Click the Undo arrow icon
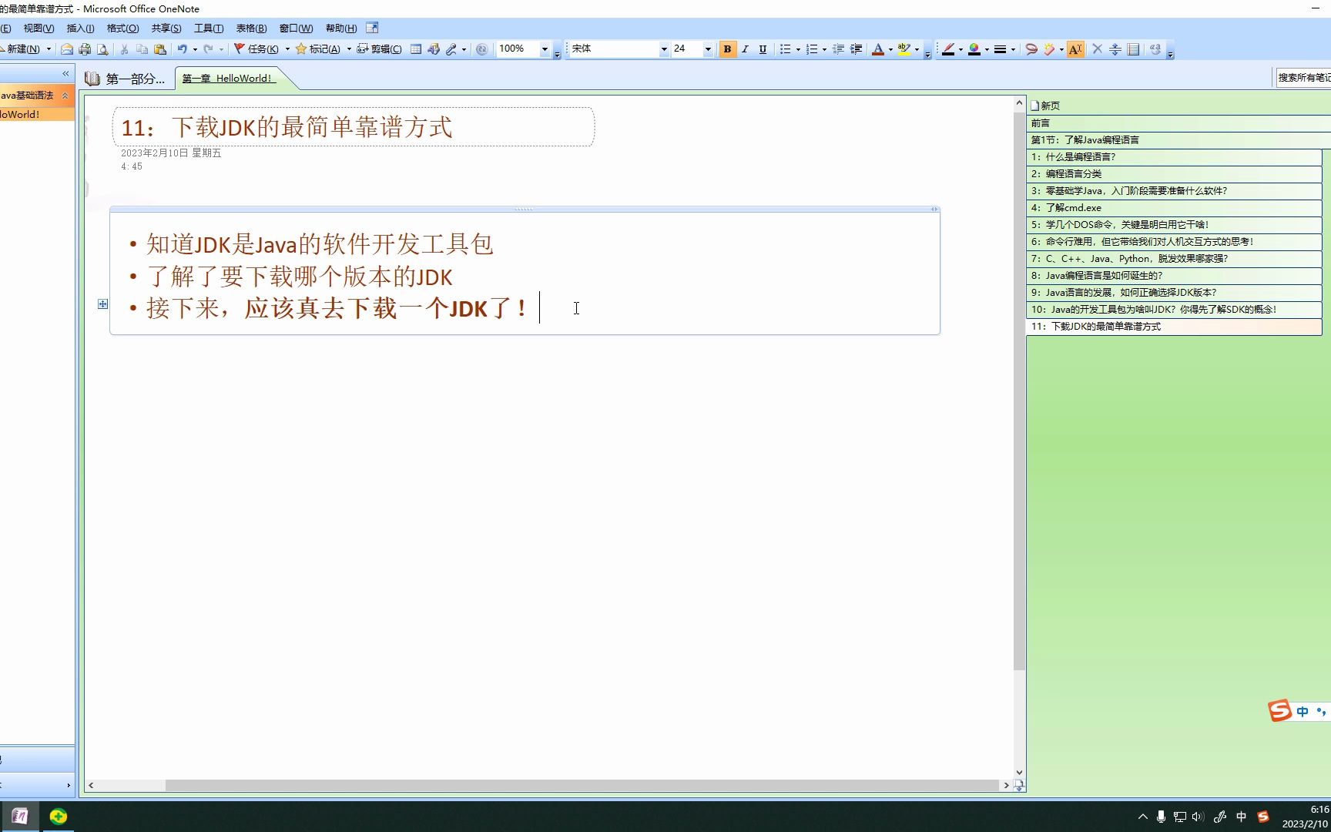This screenshot has height=832, width=1331. 182,49
